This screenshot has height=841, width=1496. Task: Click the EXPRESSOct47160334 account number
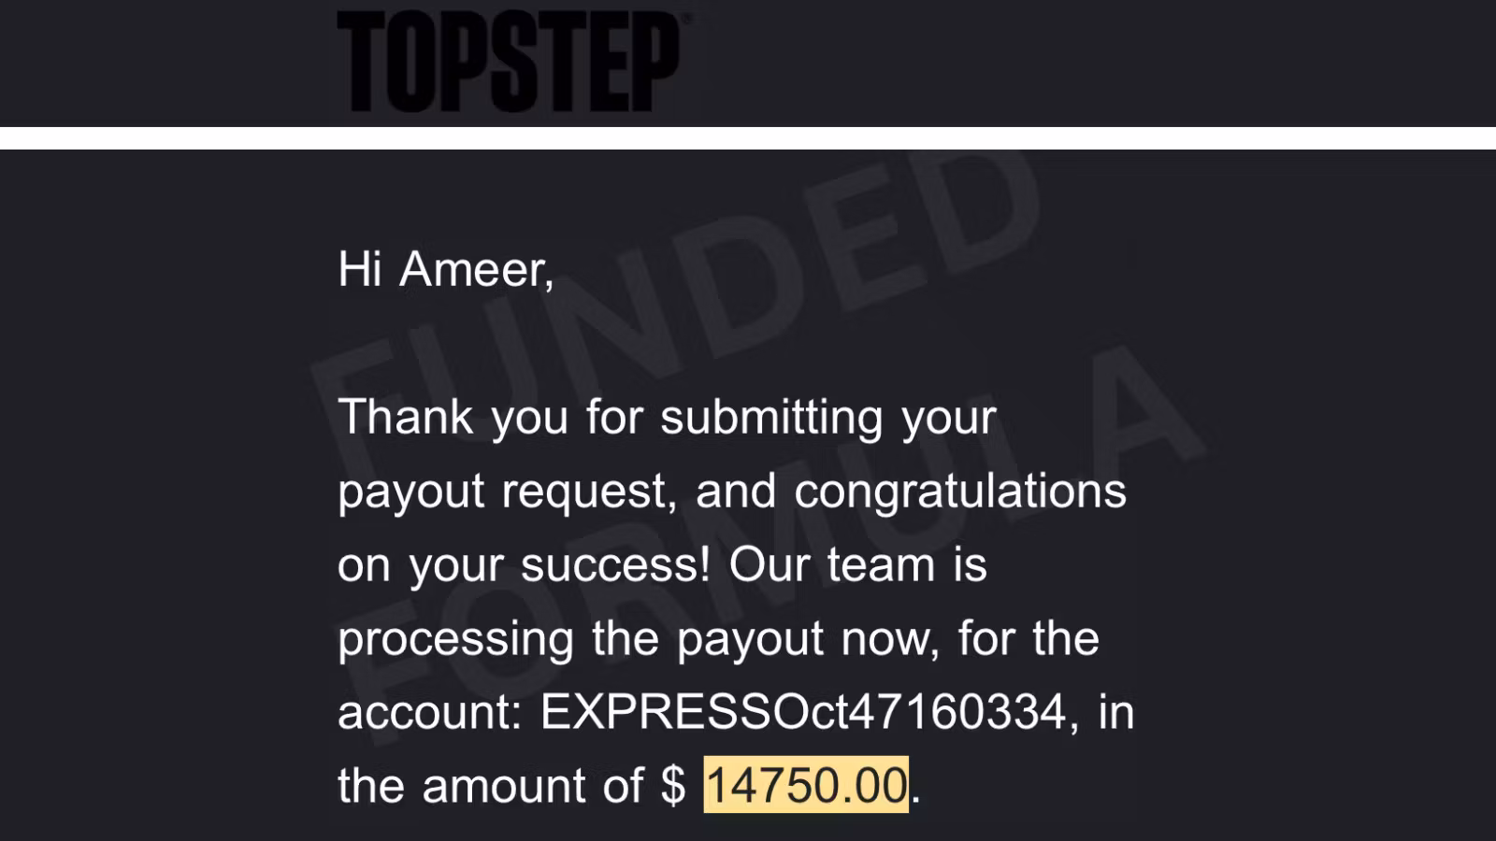point(803,712)
